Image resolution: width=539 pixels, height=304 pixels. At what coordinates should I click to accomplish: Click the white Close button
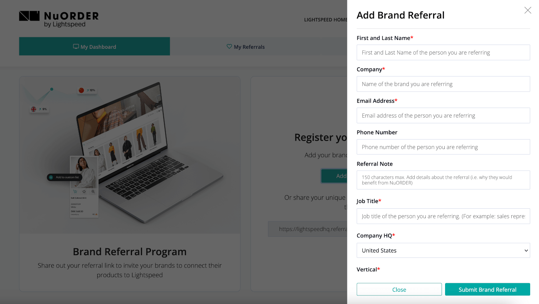399,289
